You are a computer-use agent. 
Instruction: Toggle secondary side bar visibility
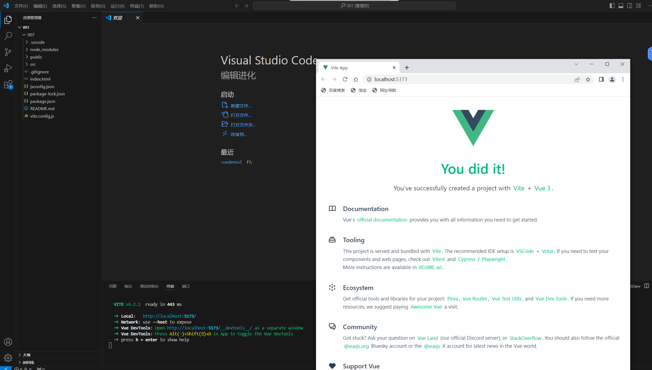(x=630, y=6)
